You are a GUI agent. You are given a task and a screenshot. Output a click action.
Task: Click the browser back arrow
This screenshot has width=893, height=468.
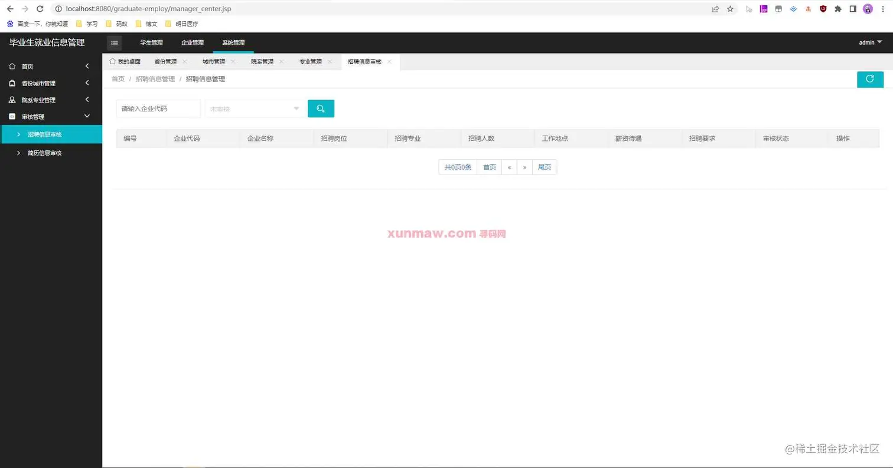tap(10, 9)
